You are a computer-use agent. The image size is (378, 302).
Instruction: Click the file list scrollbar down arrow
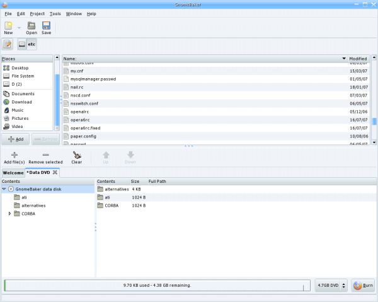374,142
